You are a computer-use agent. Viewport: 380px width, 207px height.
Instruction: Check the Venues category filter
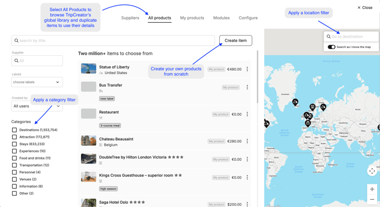(x=14, y=179)
